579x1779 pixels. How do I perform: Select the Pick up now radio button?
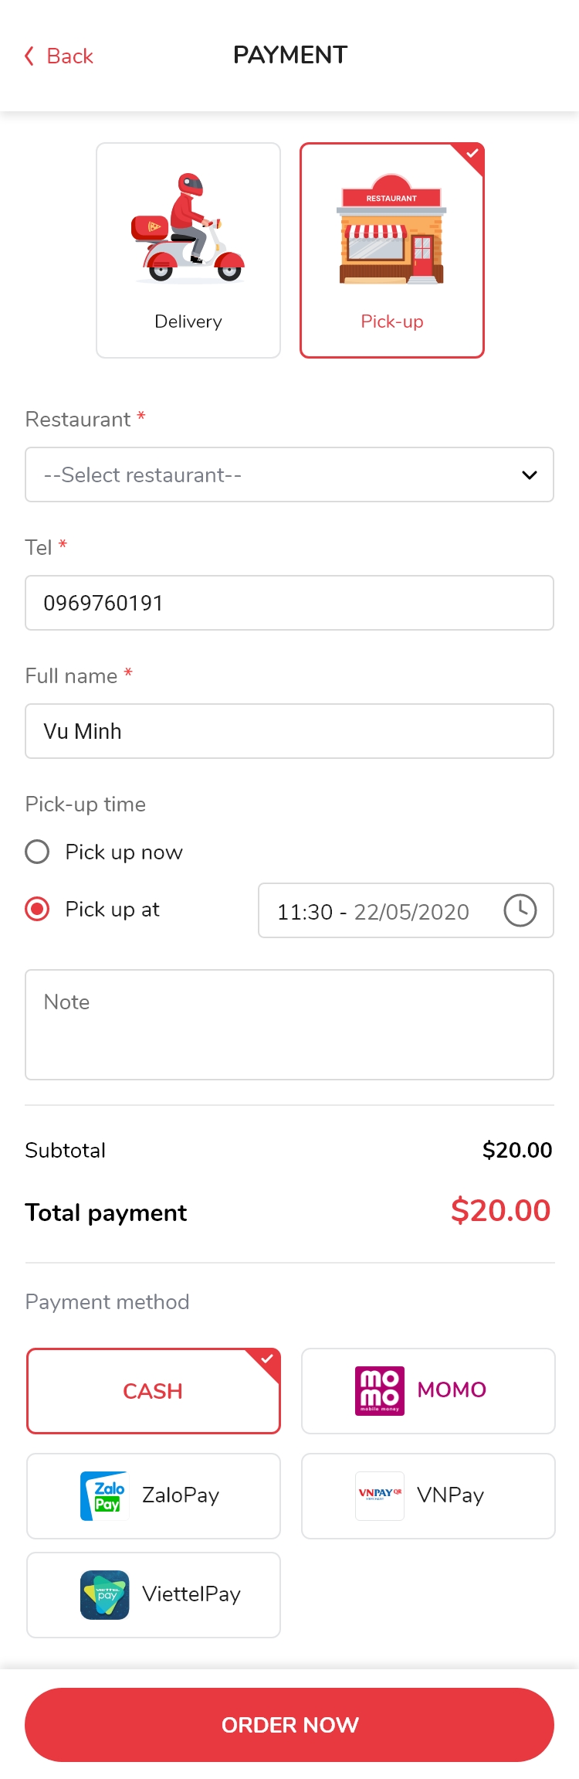(37, 852)
